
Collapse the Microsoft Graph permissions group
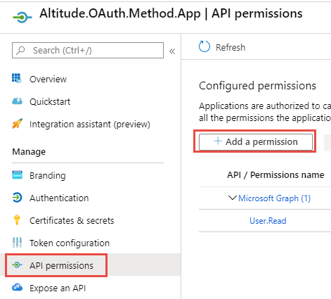[232, 198]
